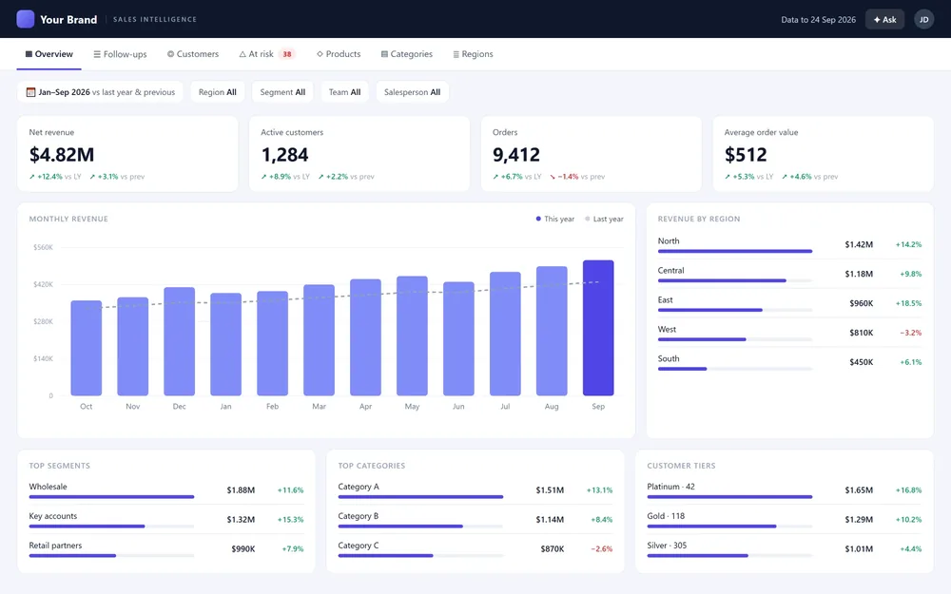
Task: Click the Data to 24 Sep 2026 label
Action: pos(818,19)
